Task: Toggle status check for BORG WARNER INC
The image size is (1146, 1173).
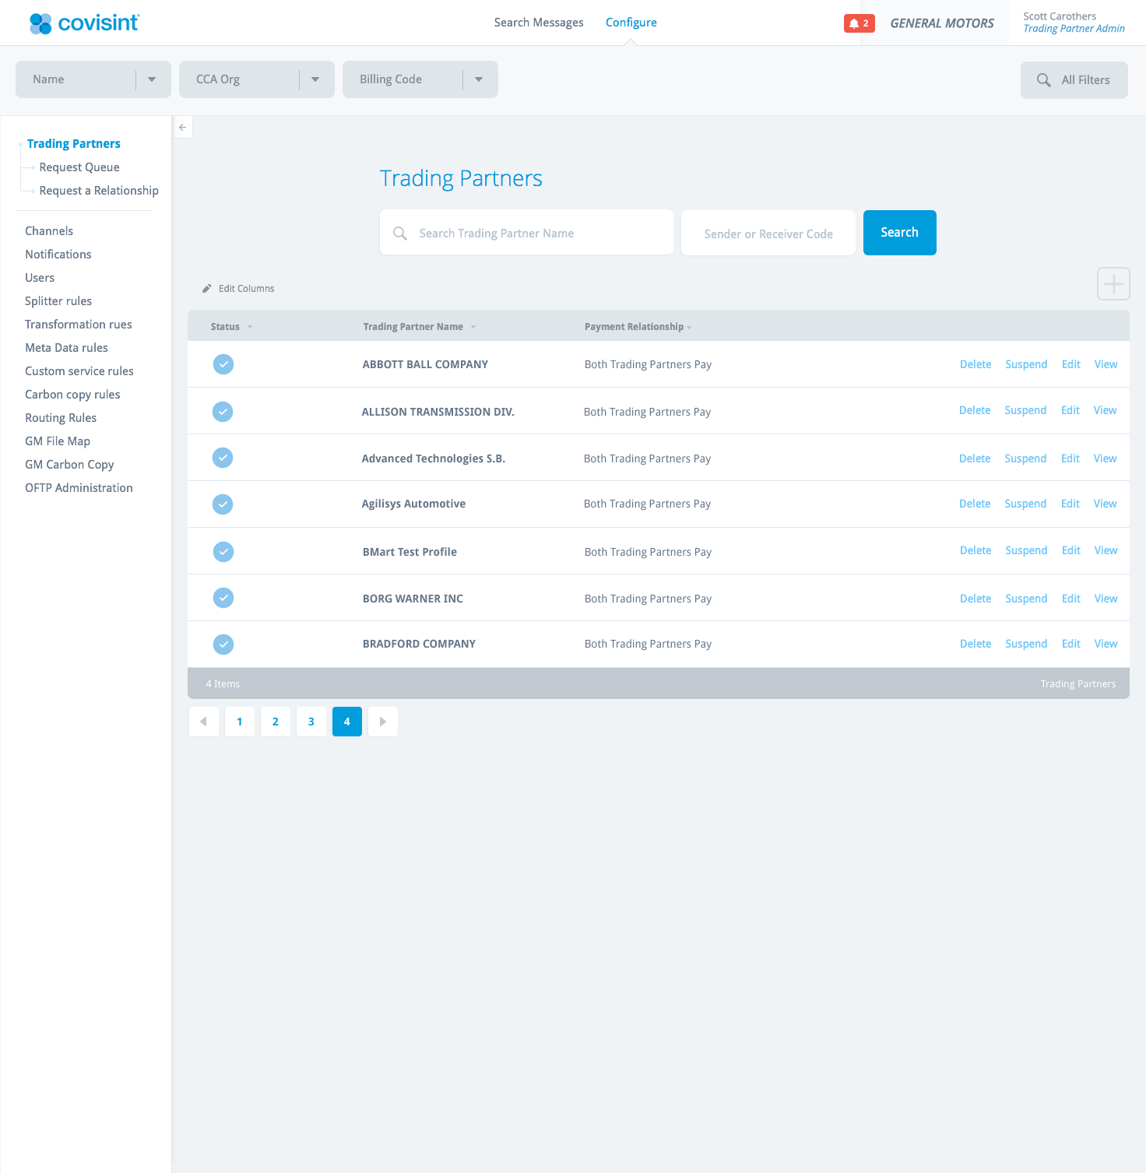Action: pyautogui.click(x=223, y=598)
